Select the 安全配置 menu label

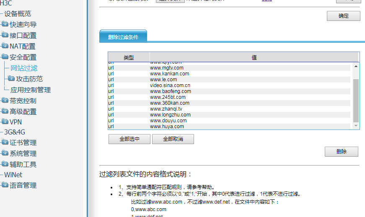click(x=23, y=57)
